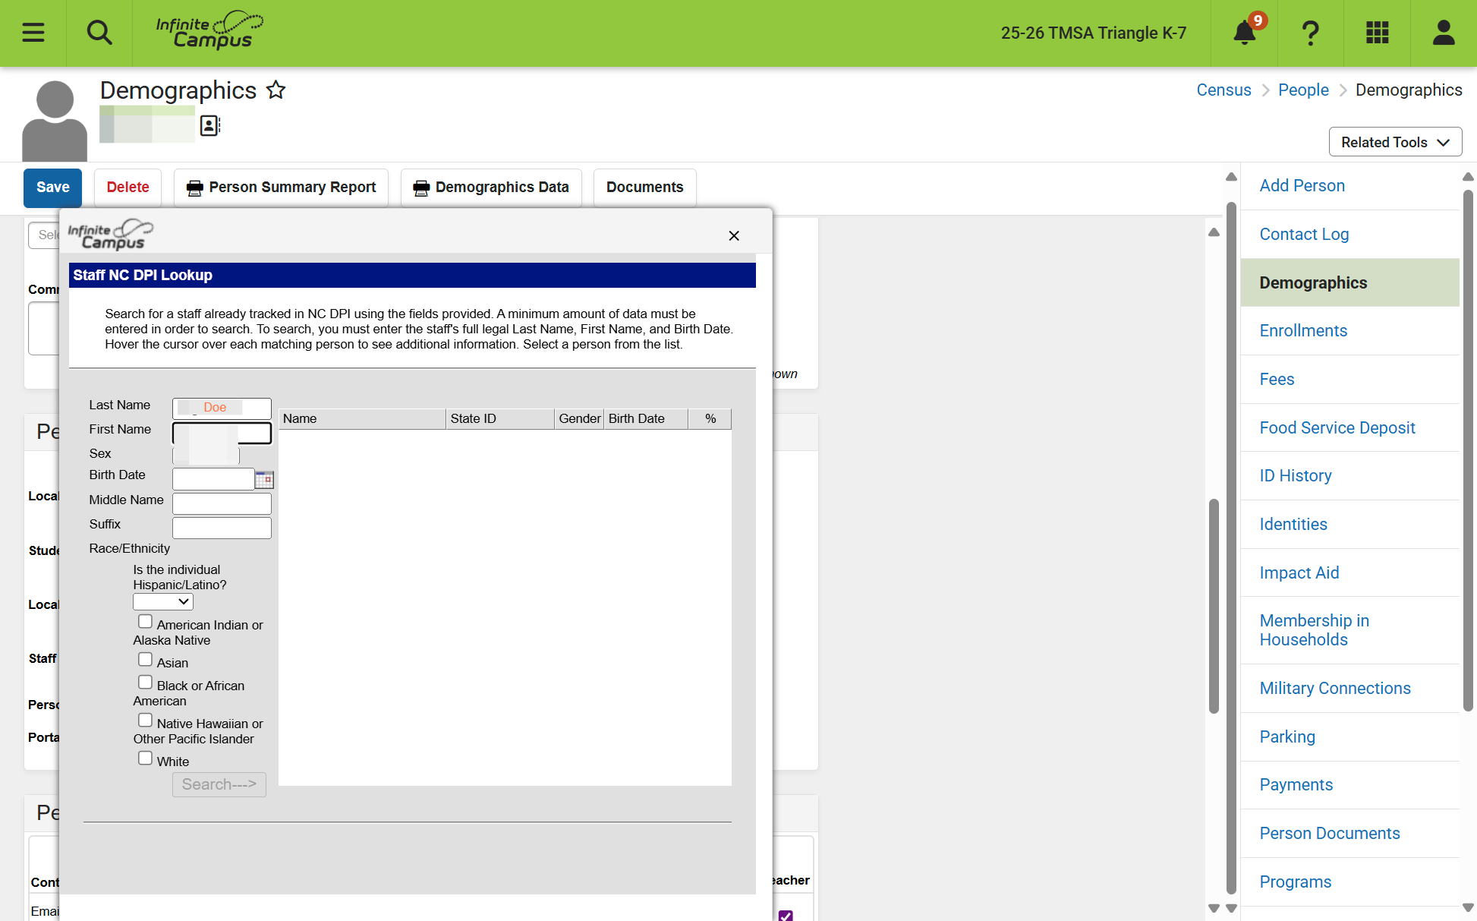This screenshot has height=921, width=1477.
Task: Click the Infinite Campus header logo
Action: coord(209,30)
